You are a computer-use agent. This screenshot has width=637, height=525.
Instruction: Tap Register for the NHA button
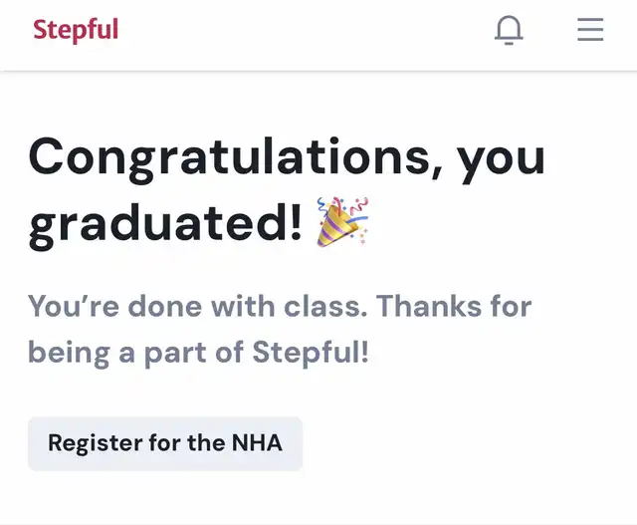click(165, 443)
